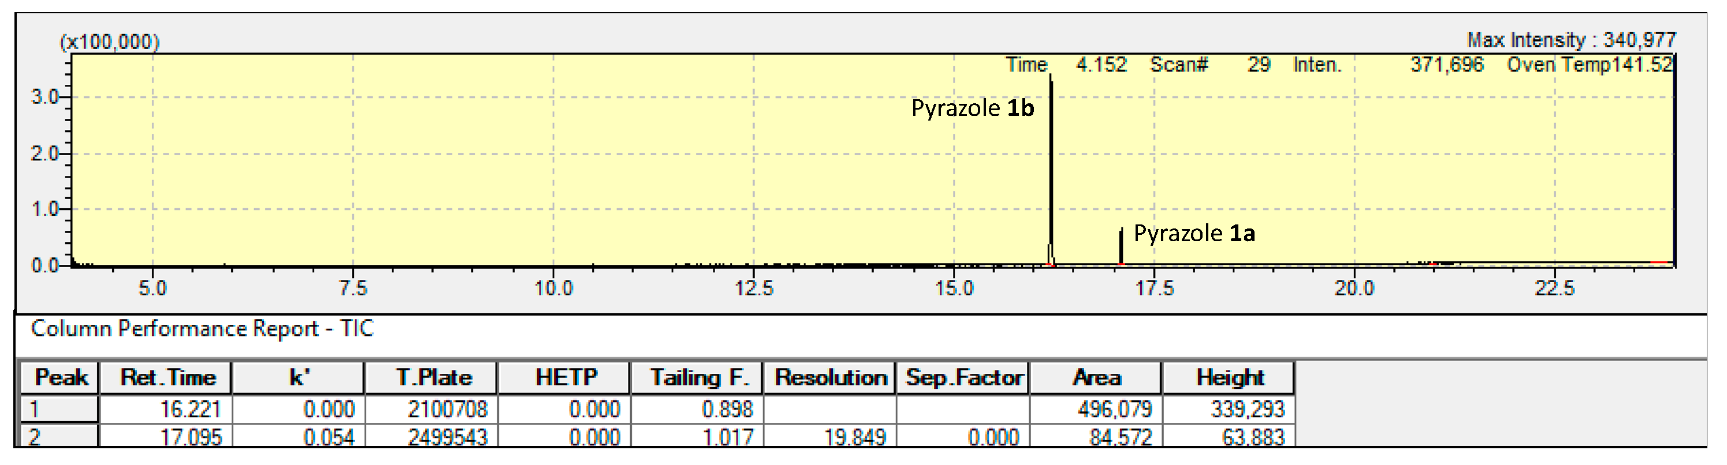This screenshot has width=1727, height=465.
Task: Select peak row 1 header
Action: pos(59,410)
